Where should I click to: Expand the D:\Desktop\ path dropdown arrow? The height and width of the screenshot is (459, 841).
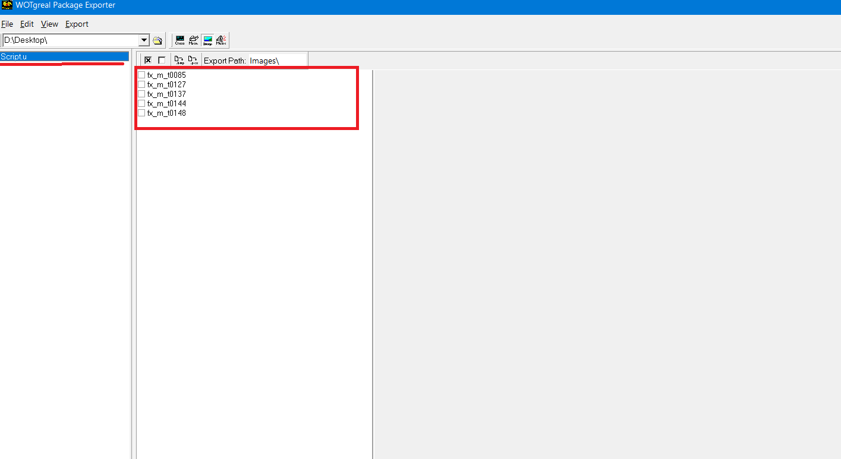(143, 40)
